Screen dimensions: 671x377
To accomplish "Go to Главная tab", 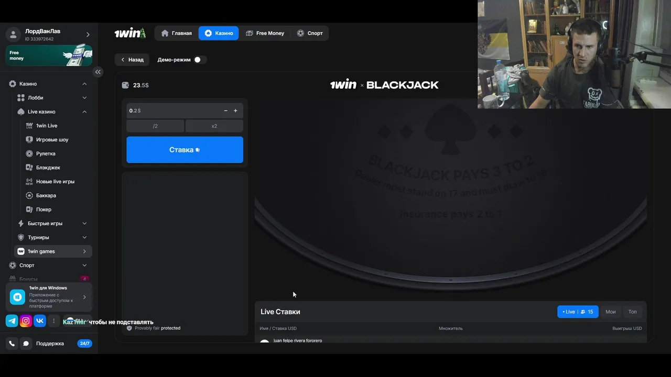I will (x=176, y=33).
